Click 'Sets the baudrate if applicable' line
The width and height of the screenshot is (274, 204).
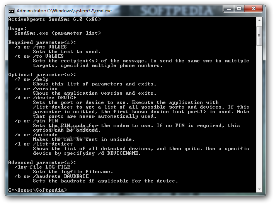point(106,181)
